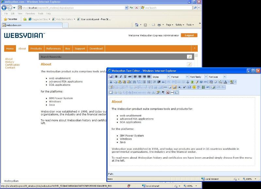Open the Products tab
261x189 pixels.
coord(36,48)
